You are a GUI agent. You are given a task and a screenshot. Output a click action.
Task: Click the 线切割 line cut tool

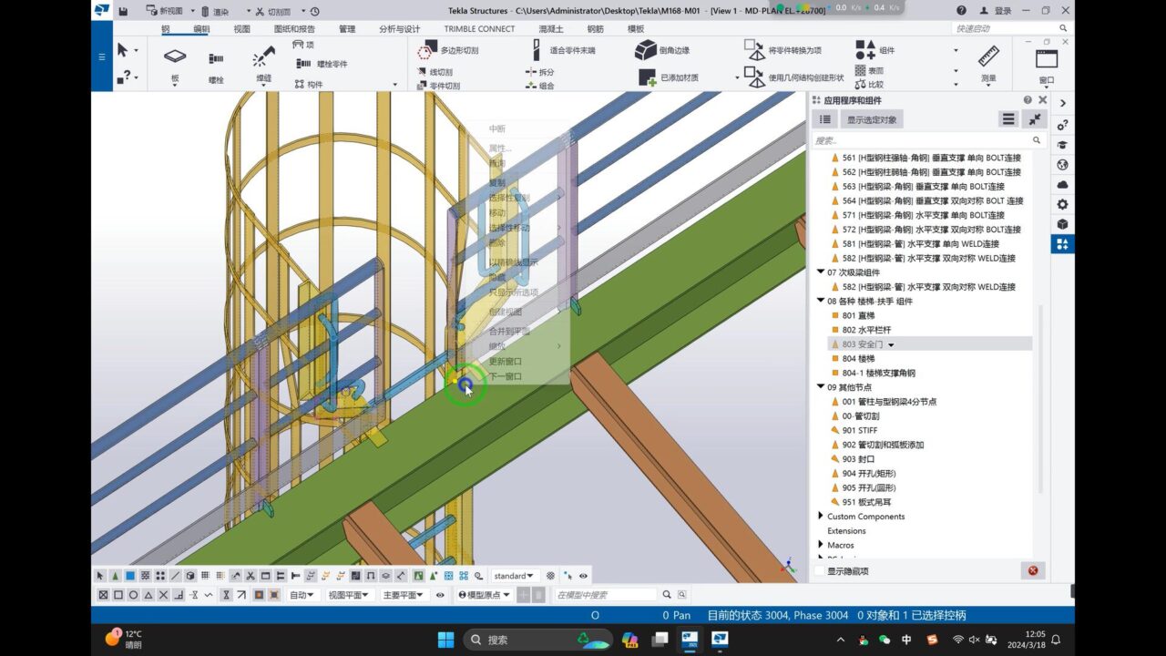[x=435, y=71]
